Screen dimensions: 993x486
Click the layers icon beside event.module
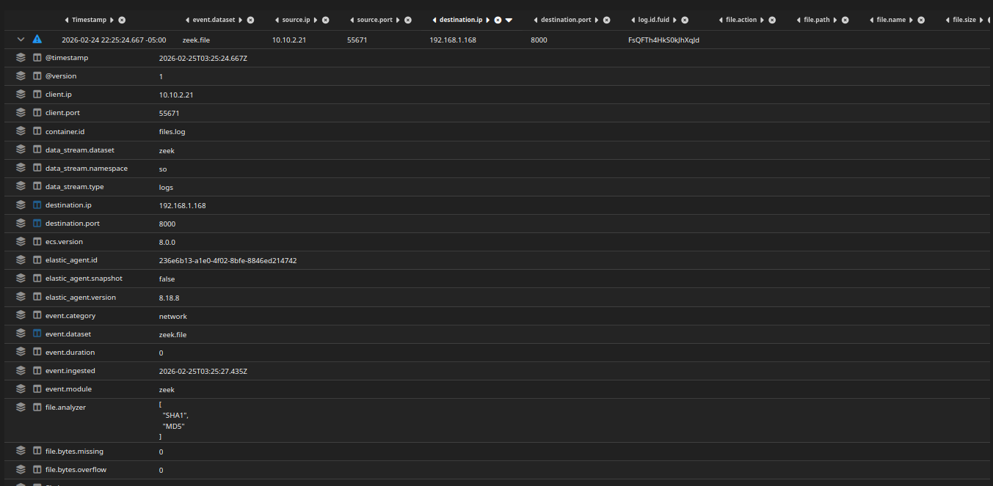point(21,389)
